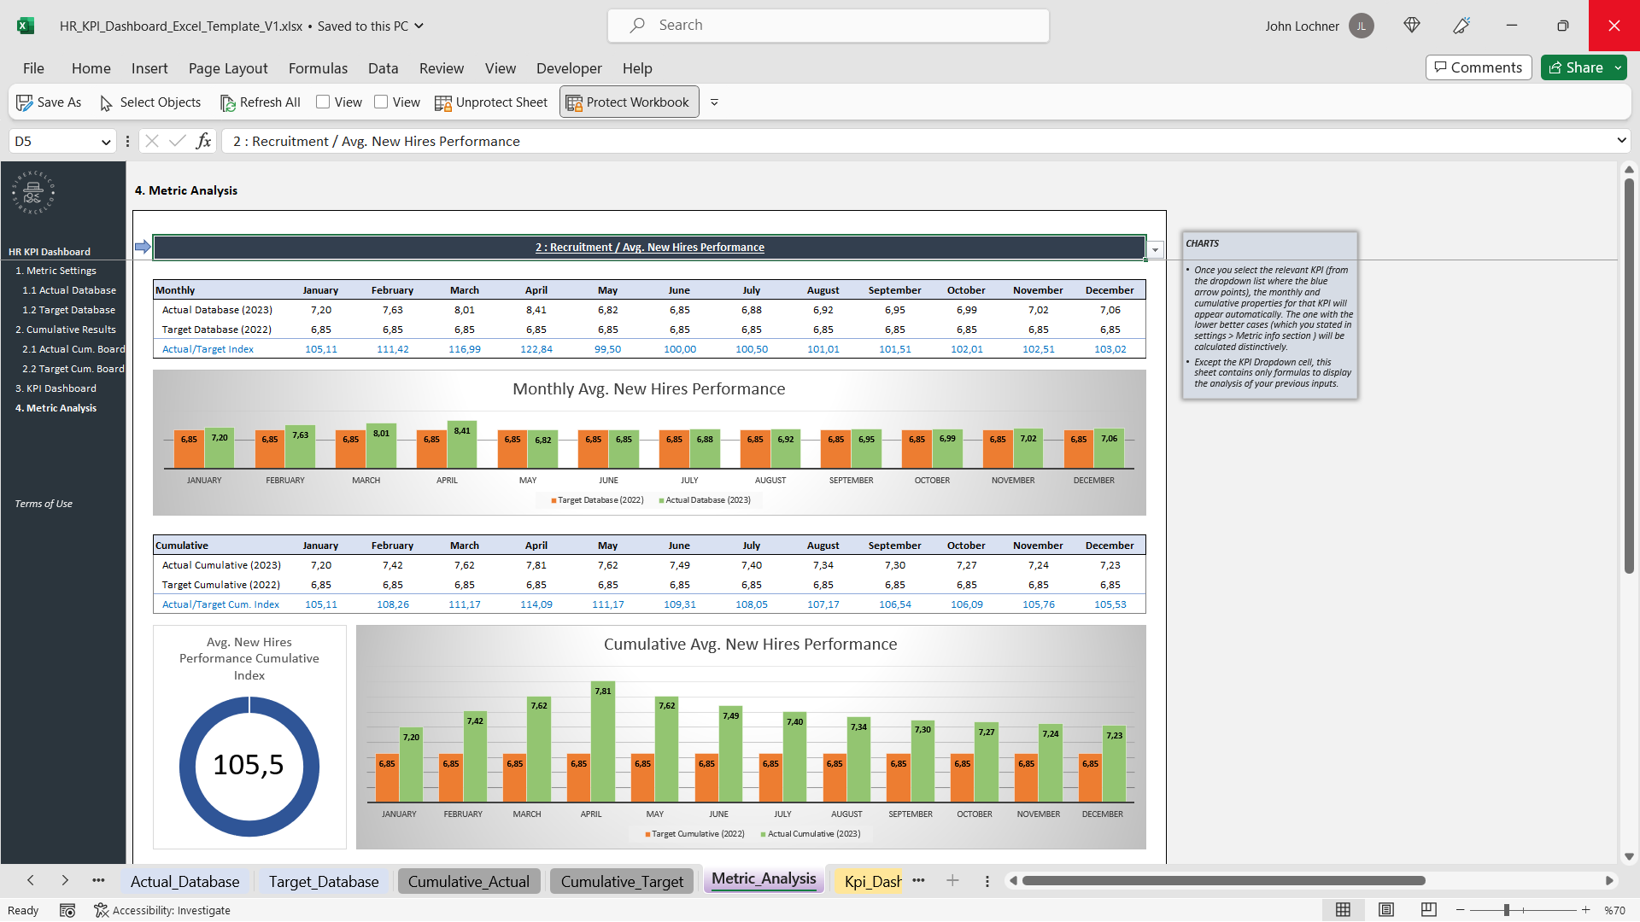Viewport: 1640px width, 922px height.
Task: Toggle the second View checkbox on the toolbar
Action: point(382,102)
